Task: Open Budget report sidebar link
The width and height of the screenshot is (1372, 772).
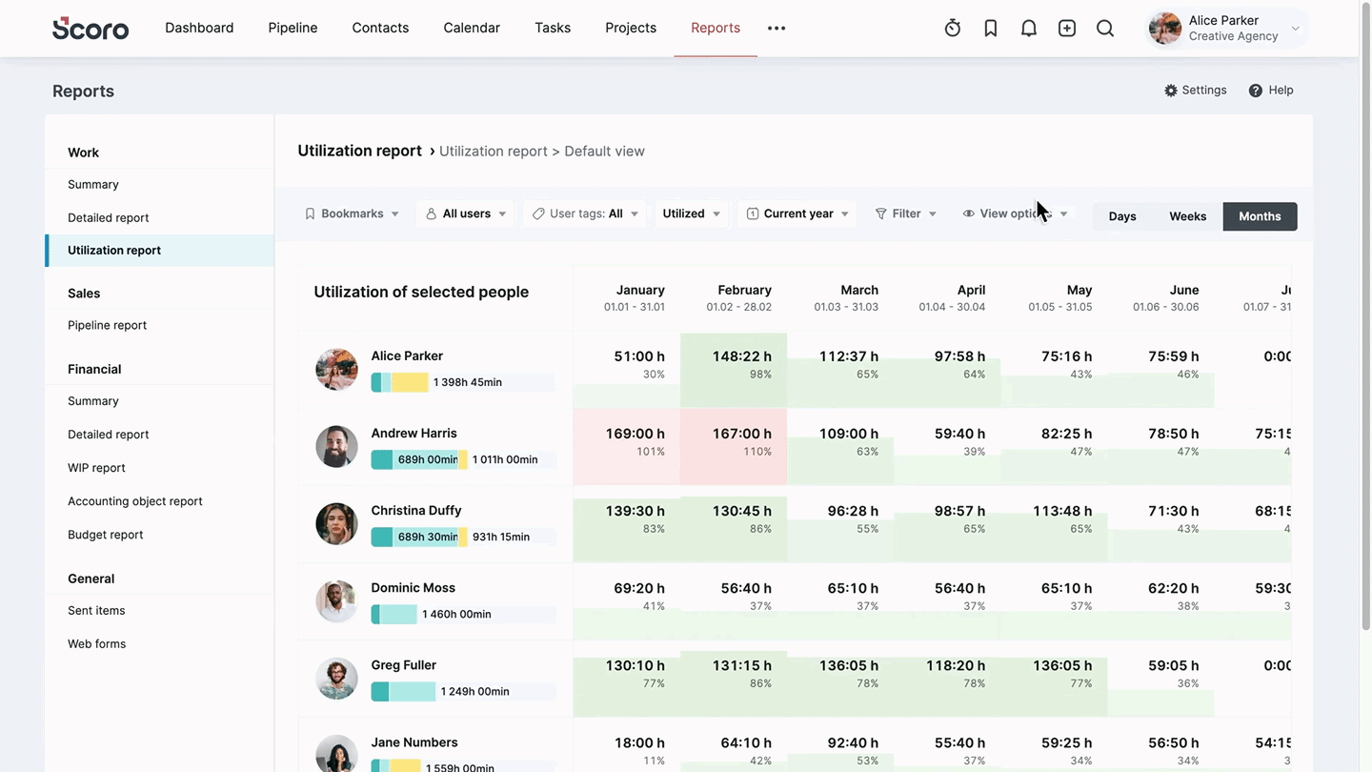Action: (x=105, y=535)
